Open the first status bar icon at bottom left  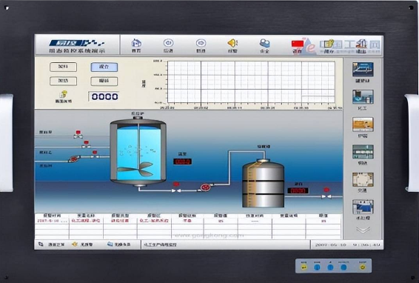[41, 244]
